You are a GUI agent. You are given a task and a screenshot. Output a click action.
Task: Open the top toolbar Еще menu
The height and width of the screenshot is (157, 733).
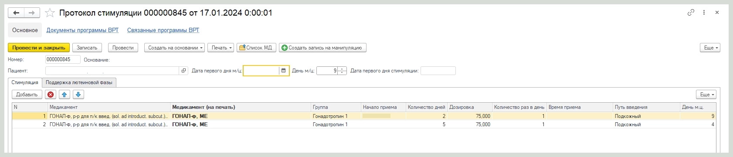pyautogui.click(x=710, y=48)
